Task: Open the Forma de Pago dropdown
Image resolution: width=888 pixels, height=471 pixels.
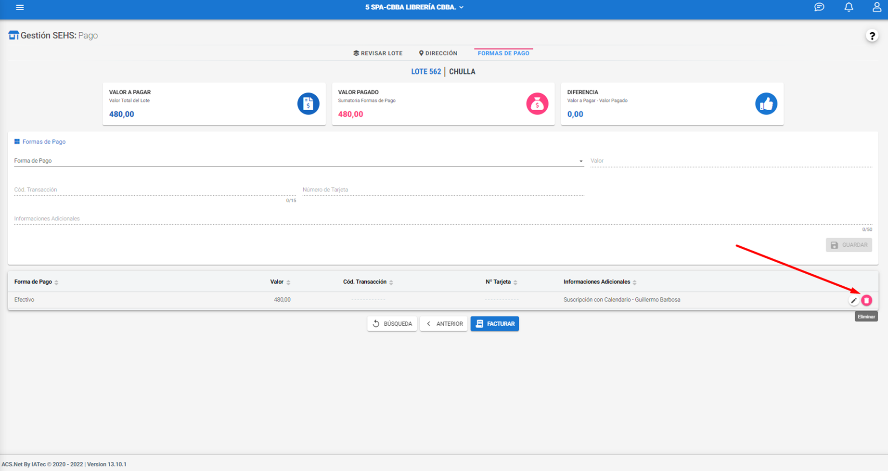Action: pyautogui.click(x=299, y=161)
